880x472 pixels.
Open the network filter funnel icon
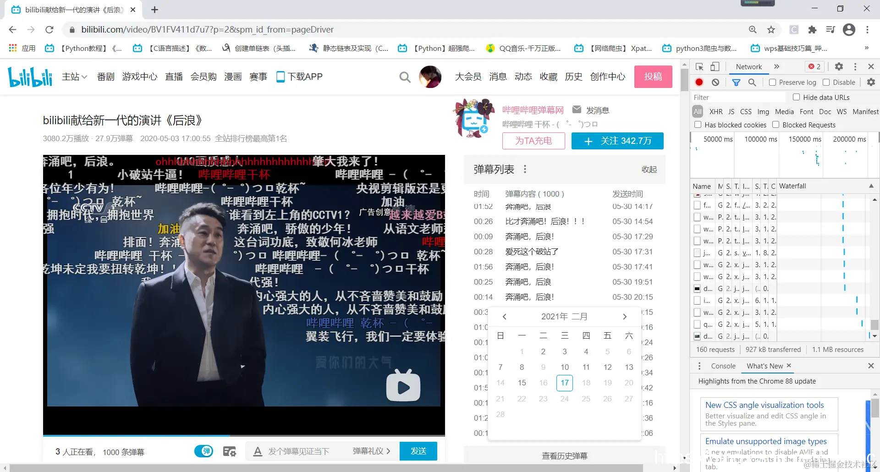pyautogui.click(x=737, y=82)
